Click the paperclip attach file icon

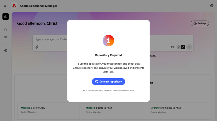coord(37,47)
